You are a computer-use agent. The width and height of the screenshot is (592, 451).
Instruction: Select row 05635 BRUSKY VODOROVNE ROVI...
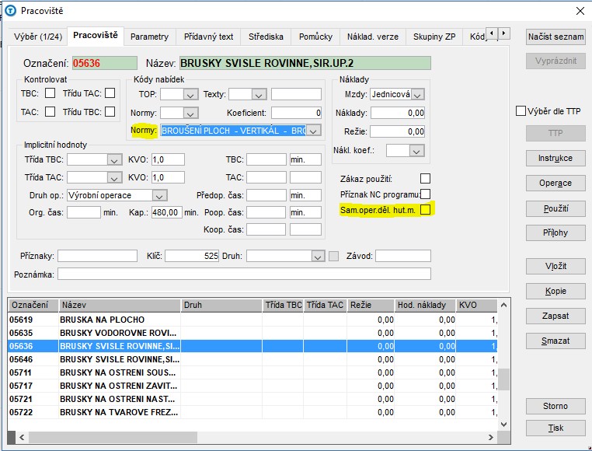tap(252, 333)
